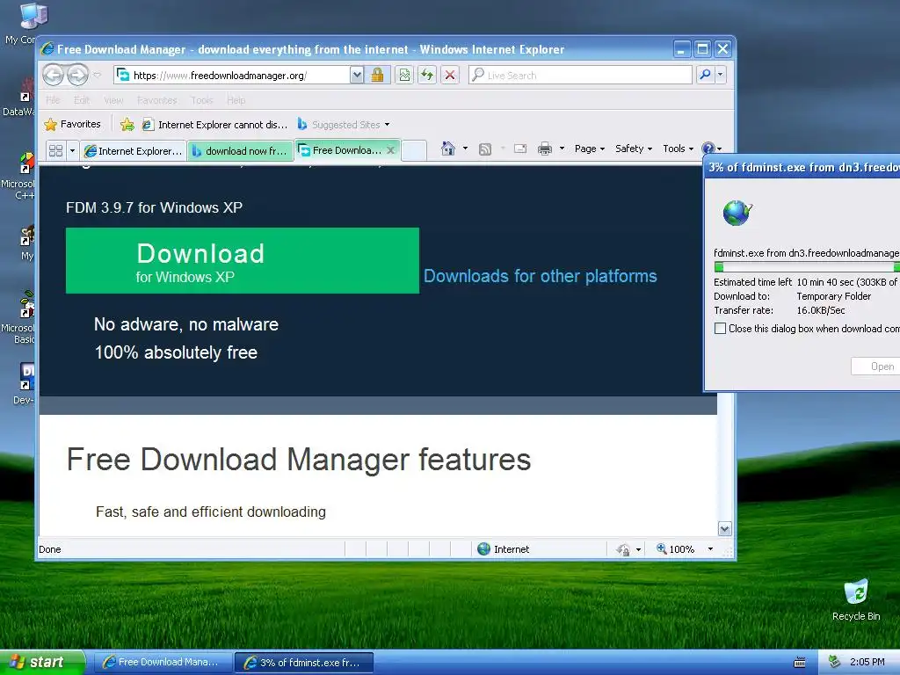This screenshot has width=900, height=675.
Task: Click the Help question mark icon
Action: 708,149
